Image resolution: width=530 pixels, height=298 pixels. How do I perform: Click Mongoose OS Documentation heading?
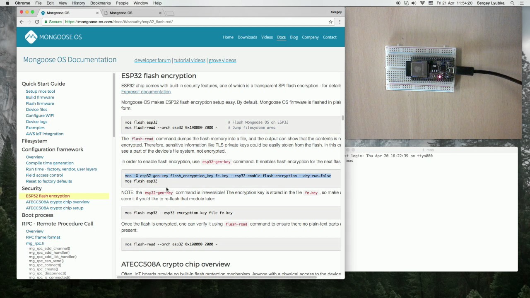(x=70, y=60)
